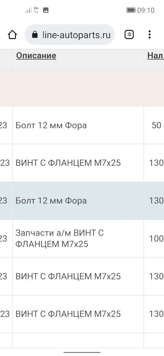This screenshot has height=356, width=164.
Task: Select the highlighted Болт 12 мм Фора row
Action: 82,201
